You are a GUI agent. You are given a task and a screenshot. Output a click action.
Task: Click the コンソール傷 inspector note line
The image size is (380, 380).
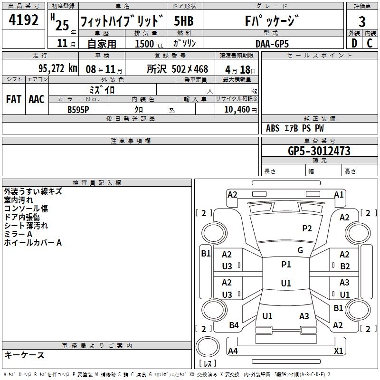(26, 209)
